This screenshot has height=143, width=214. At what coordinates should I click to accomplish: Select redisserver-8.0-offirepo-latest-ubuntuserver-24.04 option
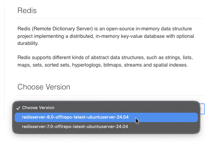point(106,117)
